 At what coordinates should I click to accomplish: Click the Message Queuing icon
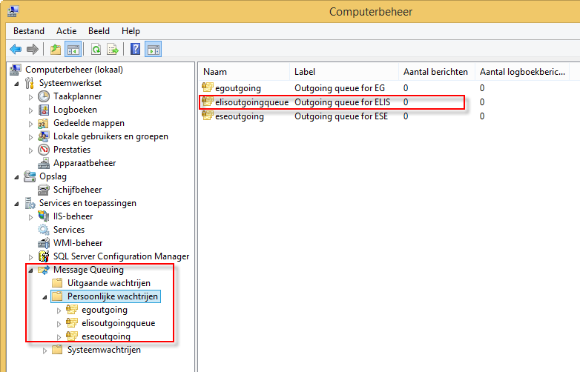coord(44,270)
